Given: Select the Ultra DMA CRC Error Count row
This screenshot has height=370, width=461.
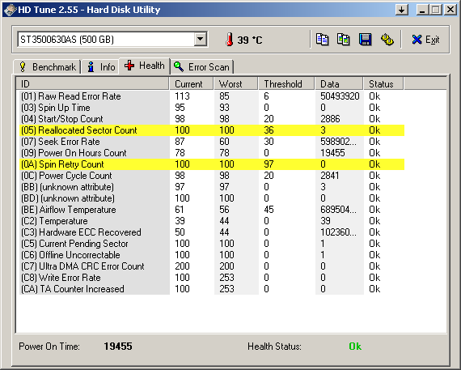Looking at the screenshot, I should pyautogui.click(x=212, y=266).
